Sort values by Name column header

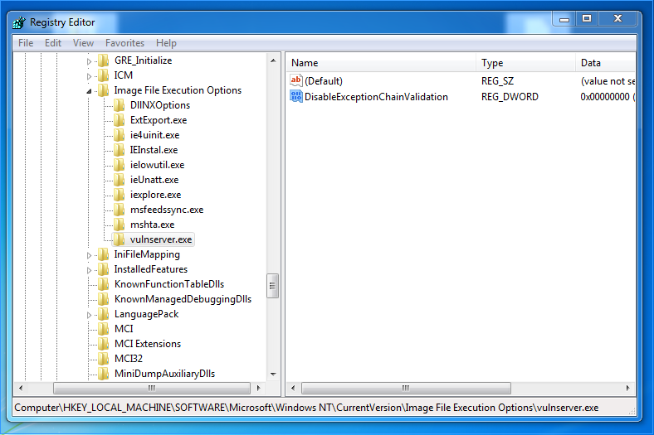[381, 63]
